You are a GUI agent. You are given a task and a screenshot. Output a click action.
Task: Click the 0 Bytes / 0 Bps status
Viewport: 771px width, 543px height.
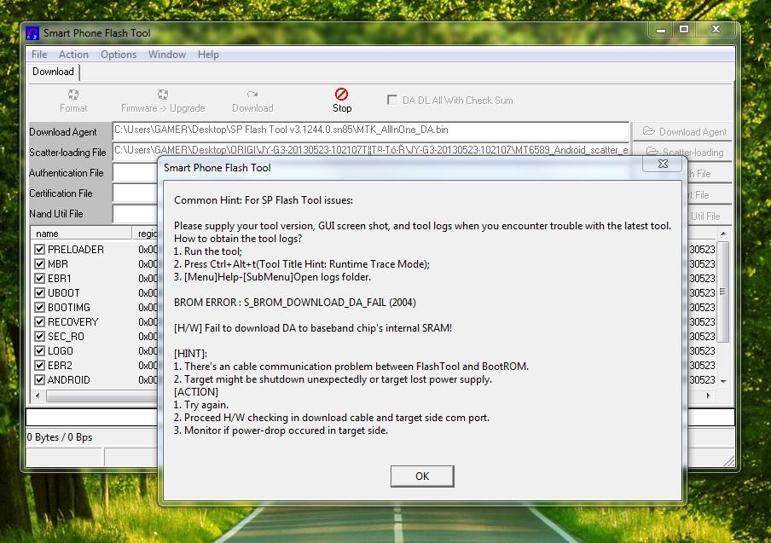coord(60,437)
